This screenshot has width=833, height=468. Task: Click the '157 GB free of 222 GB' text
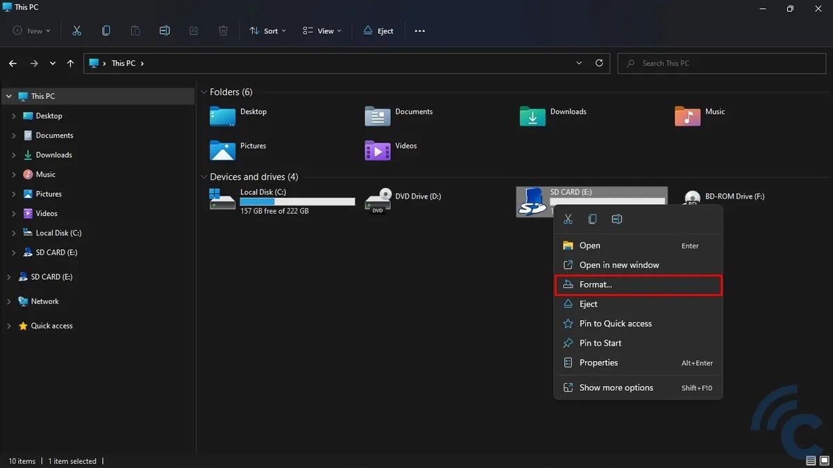coord(274,210)
